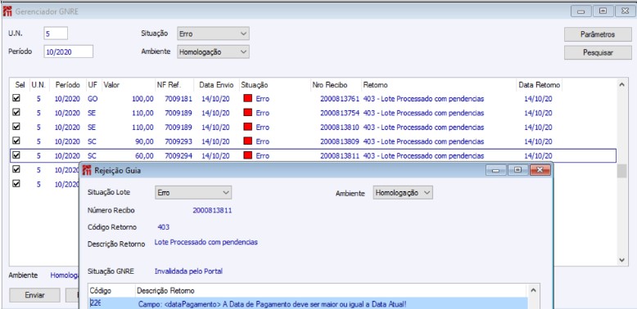Click the Rejeição Guia dialog app icon

pyautogui.click(x=87, y=170)
